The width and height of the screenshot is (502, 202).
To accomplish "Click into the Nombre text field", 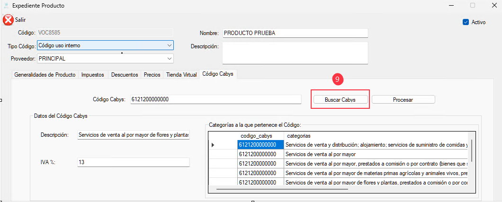I will (295, 33).
